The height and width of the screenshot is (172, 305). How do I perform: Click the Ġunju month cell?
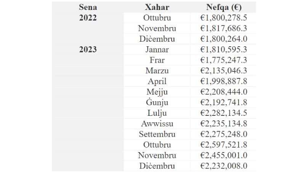157,102
